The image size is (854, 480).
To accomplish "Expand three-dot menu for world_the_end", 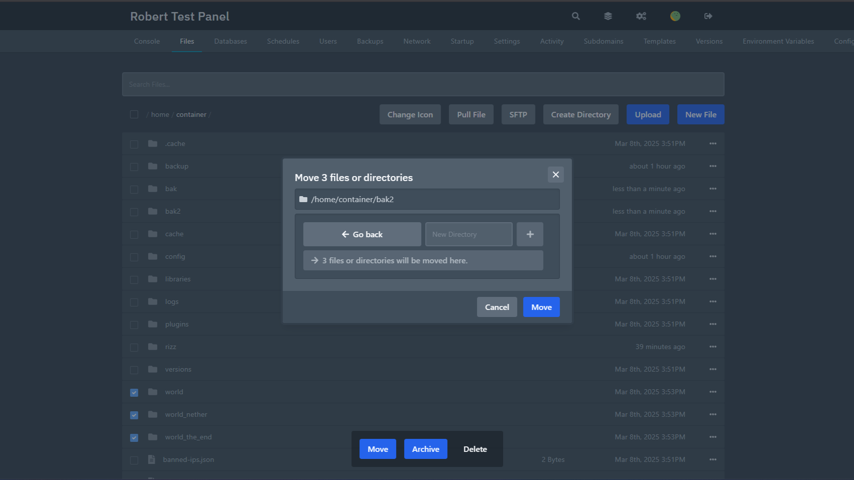I will tap(713, 437).
